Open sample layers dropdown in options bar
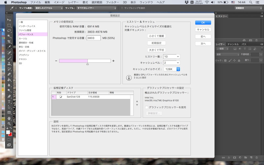 coord(96,8)
